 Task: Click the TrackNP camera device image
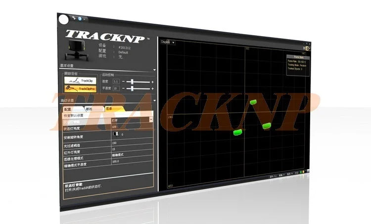click(76, 50)
